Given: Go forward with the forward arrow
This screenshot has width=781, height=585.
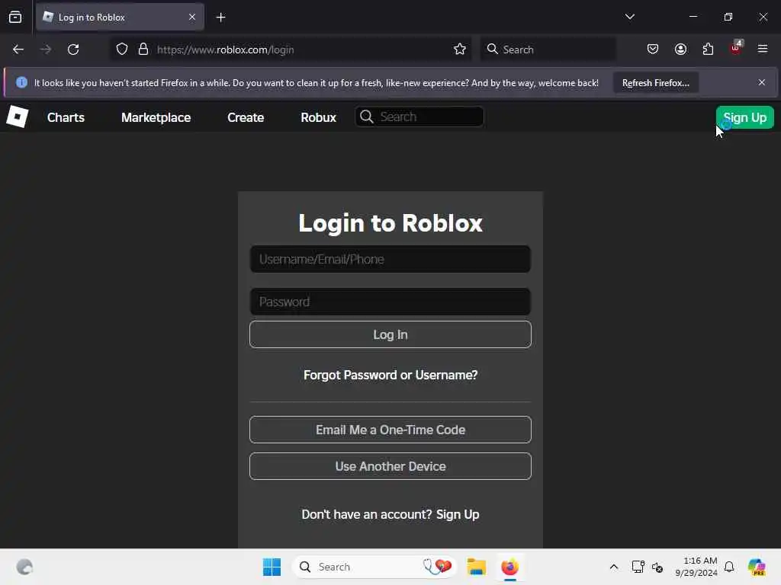Looking at the screenshot, I should click(46, 50).
